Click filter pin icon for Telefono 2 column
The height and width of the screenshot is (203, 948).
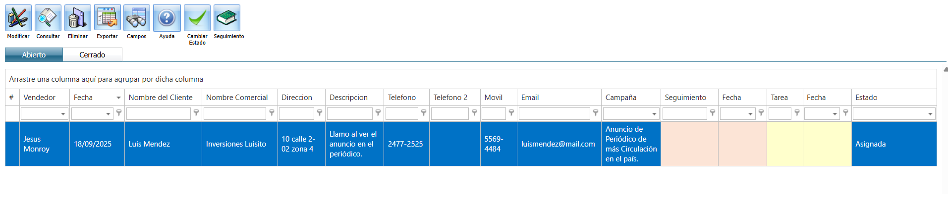pyautogui.click(x=474, y=113)
